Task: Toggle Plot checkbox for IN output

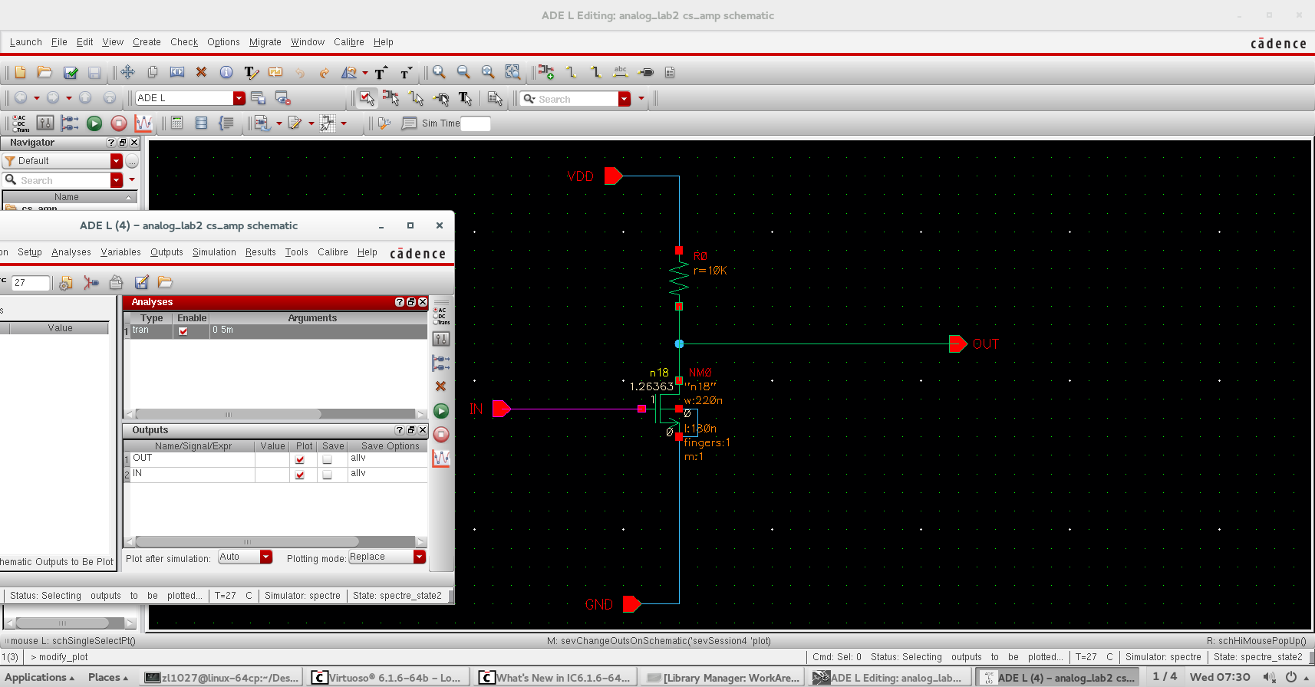Action: click(x=300, y=475)
